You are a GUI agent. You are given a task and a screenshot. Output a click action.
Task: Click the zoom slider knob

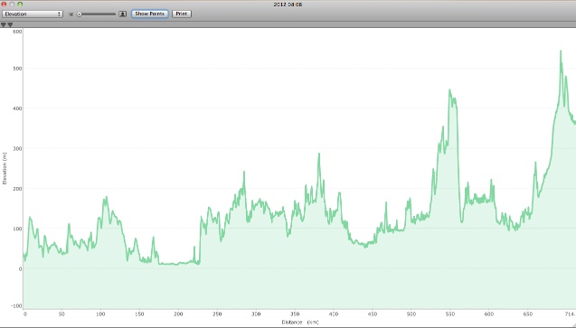pos(79,14)
